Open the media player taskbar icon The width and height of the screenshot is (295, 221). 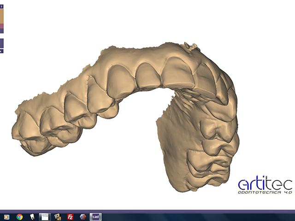click(x=6, y=216)
